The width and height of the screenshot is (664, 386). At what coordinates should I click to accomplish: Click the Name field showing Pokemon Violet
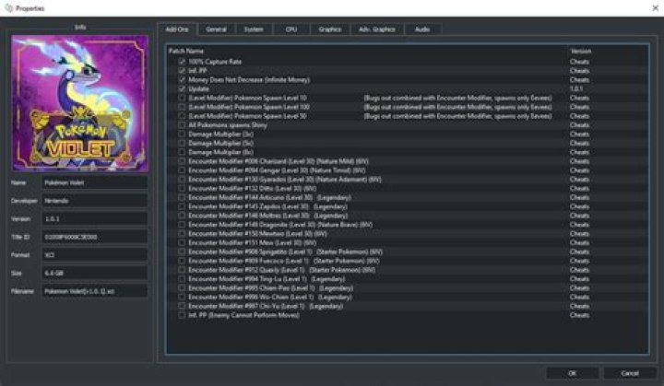point(95,182)
